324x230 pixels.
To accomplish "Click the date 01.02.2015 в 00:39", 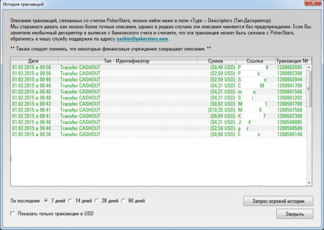I will [x=31, y=134].
